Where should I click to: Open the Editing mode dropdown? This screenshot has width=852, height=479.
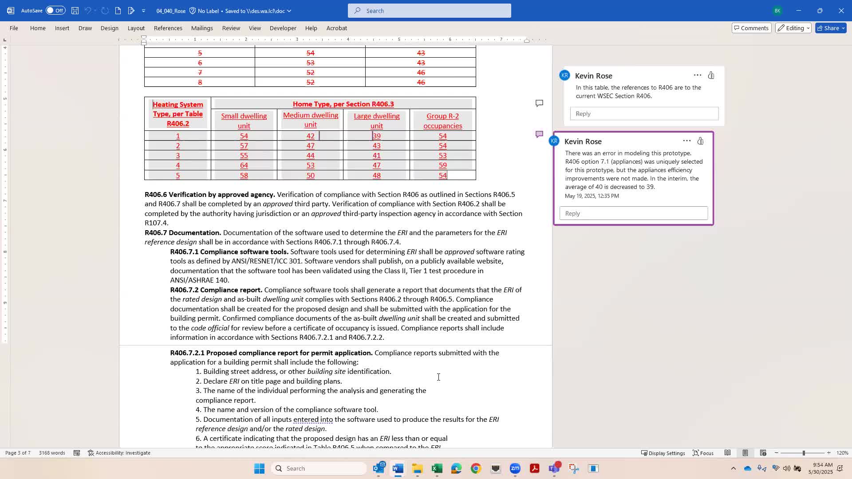click(x=793, y=28)
